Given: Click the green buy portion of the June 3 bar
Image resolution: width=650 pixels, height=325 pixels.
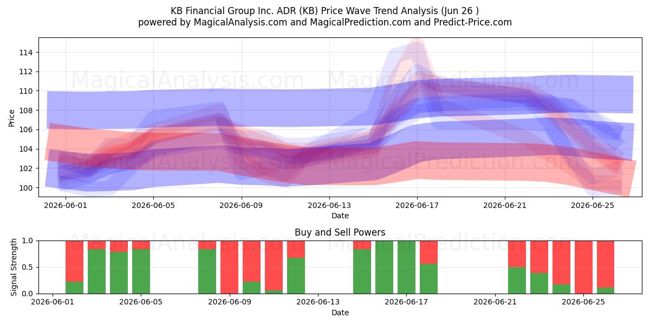Looking at the screenshot, I should [x=96, y=271].
